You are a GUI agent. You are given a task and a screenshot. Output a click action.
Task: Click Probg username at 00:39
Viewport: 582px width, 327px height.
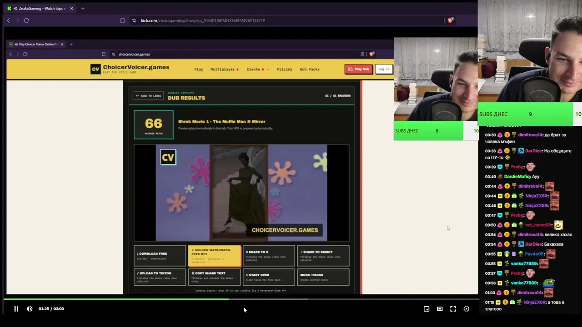click(x=517, y=167)
